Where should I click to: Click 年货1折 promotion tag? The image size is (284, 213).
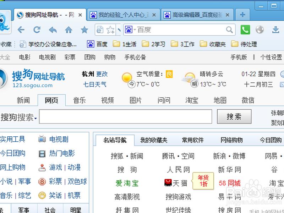point(203,181)
